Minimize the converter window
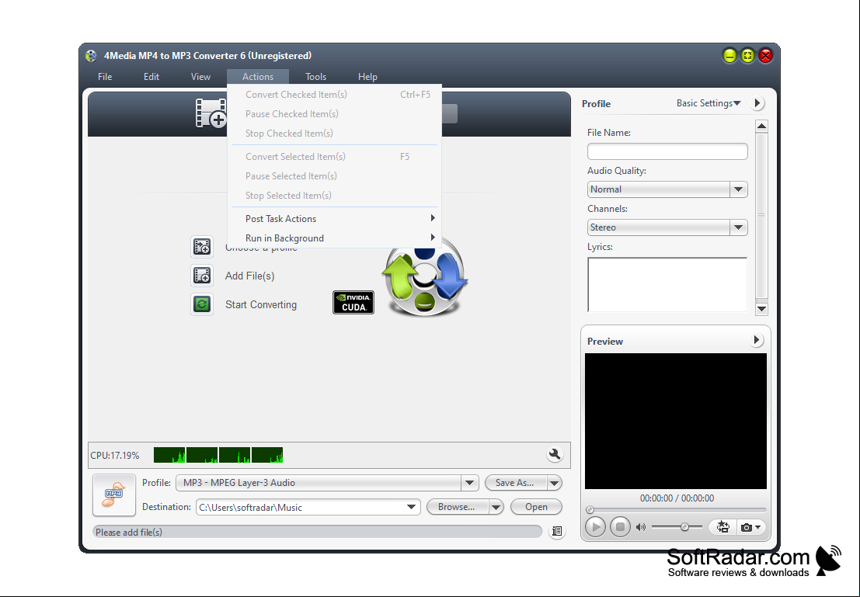 (x=729, y=55)
